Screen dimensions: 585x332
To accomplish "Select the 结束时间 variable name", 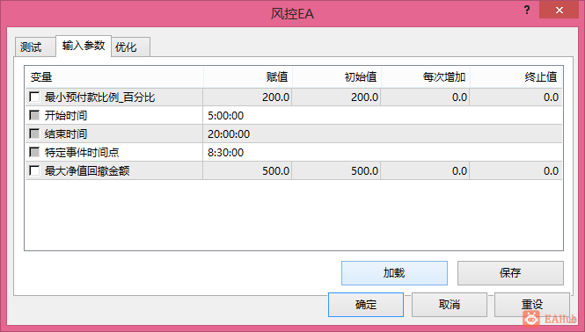I will click(66, 134).
